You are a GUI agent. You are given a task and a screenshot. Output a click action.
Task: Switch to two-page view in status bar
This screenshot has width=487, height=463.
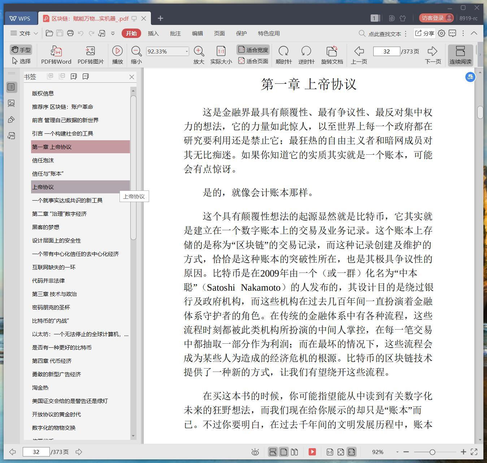pyautogui.click(x=294, y=452)
